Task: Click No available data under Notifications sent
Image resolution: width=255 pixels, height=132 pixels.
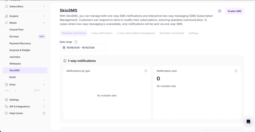Action: click(166, 86)
